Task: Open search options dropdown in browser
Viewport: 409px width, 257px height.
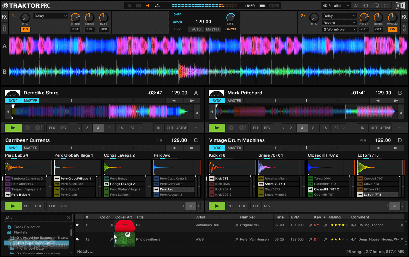Action: pos(9,218)
